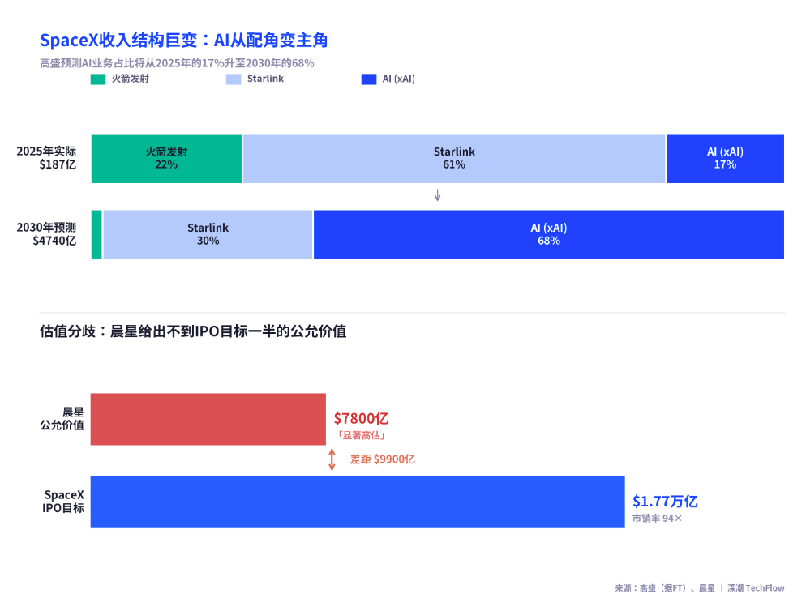Select the 2025 Starlink 61% bar segment
This screenshot has height=615, width=806.
tap(454, 158)
